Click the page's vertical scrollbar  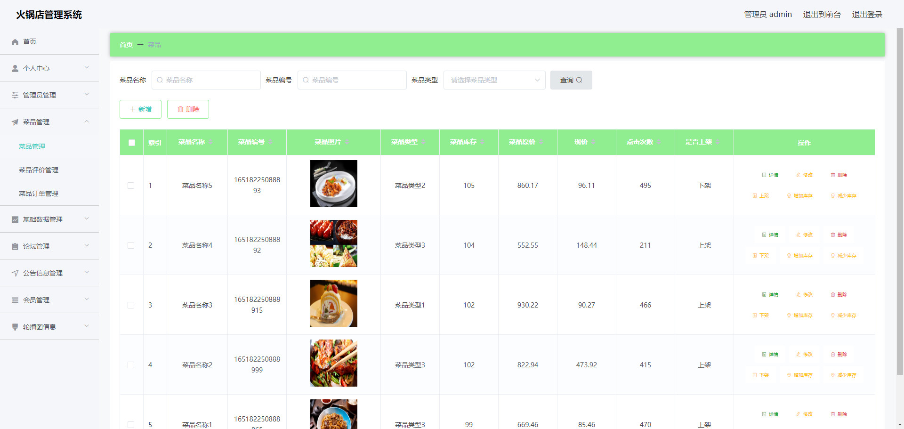[900, 202]
